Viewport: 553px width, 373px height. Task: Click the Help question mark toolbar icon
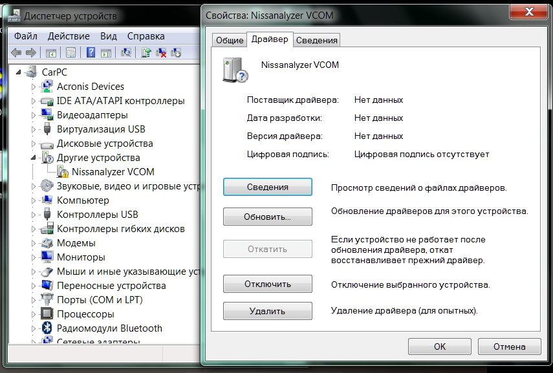(x=91, y=53)
